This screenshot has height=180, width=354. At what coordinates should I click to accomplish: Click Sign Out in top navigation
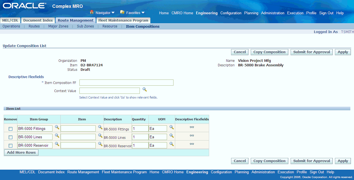point(326,13)
